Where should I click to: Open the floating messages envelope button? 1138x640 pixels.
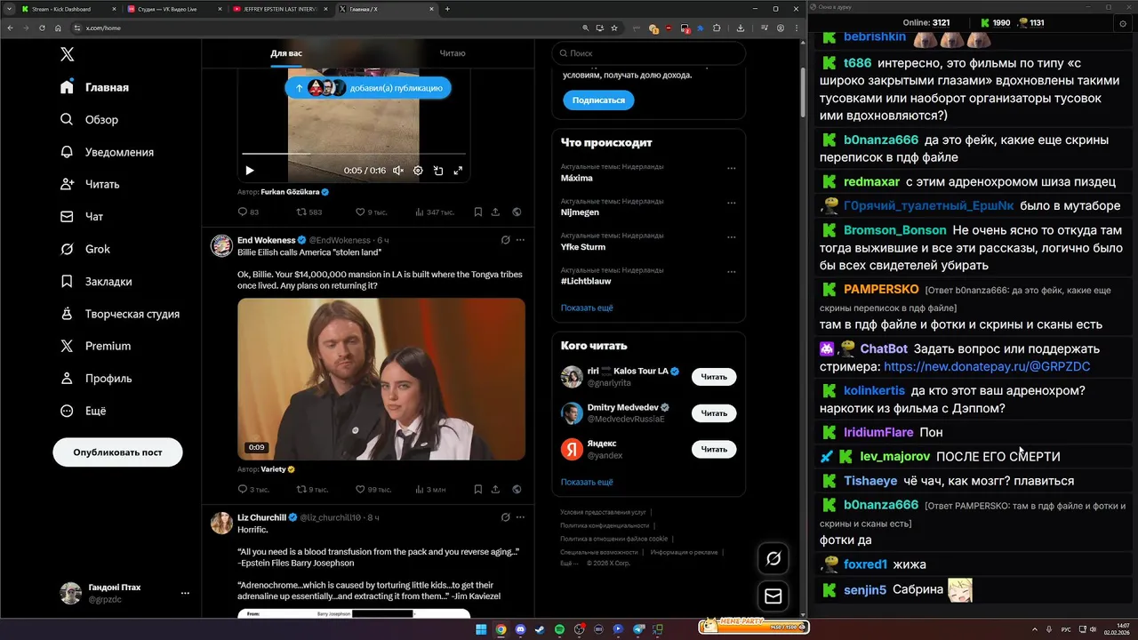(x=773, y=596)
